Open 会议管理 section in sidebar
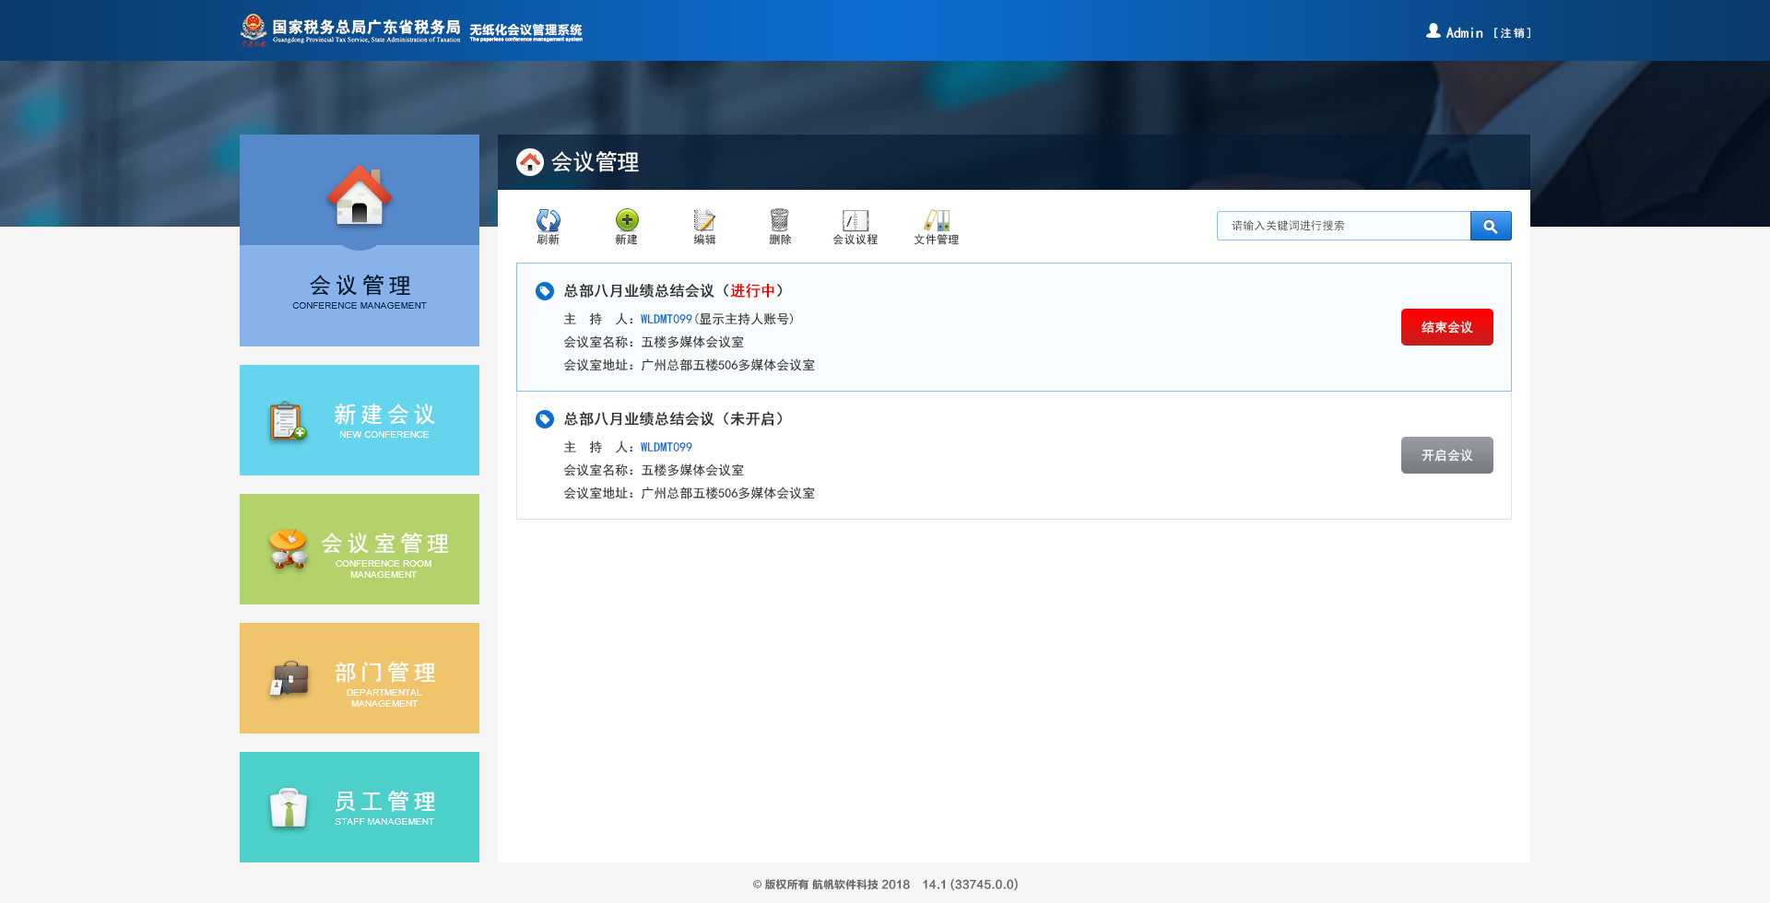This screenshot has width=1770, height=903. click(359, 240)
